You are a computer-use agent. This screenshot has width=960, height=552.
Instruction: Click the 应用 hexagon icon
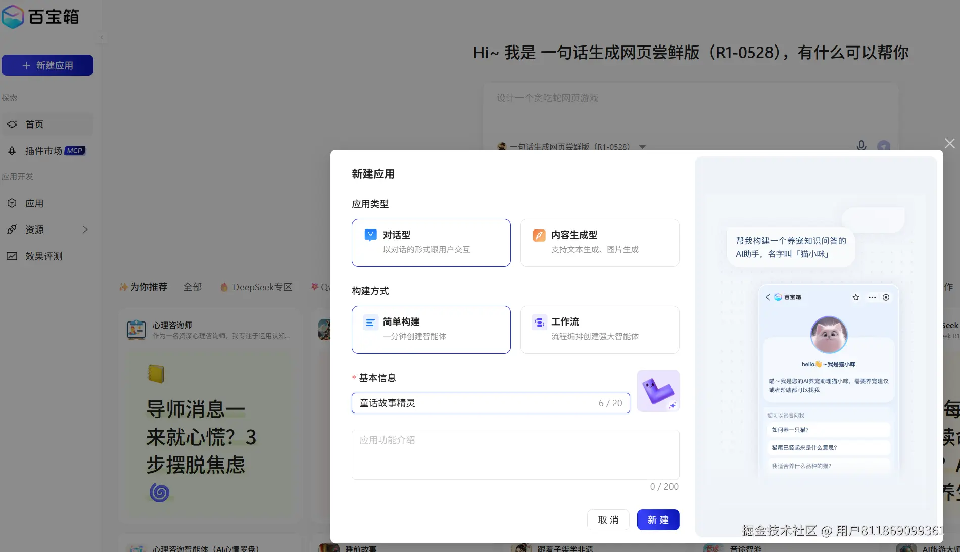click(12, 203)
